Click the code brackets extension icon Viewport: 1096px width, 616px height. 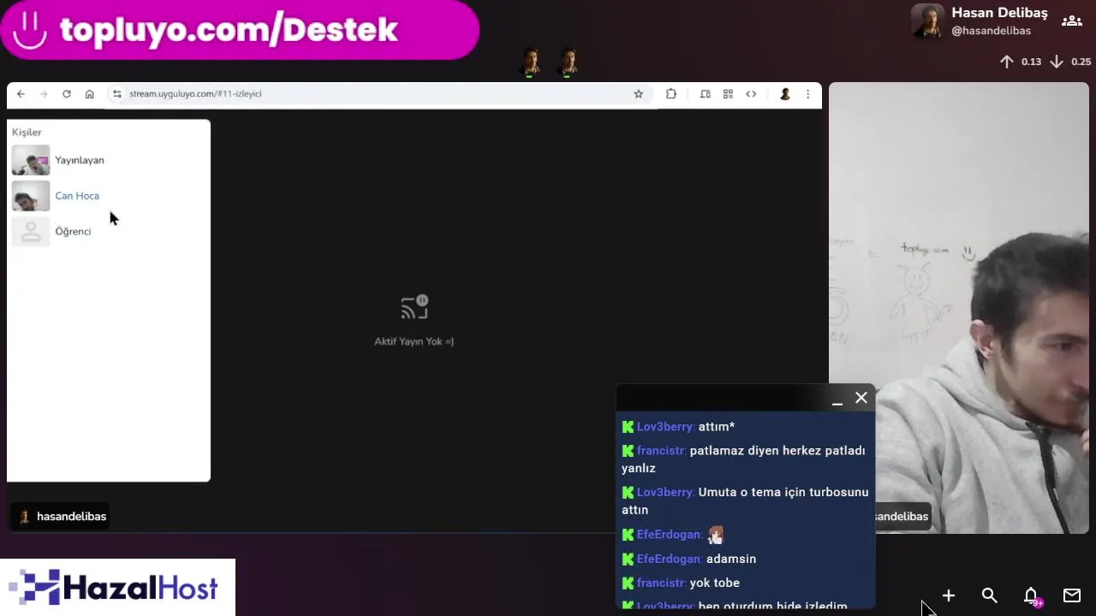point(751,94)
